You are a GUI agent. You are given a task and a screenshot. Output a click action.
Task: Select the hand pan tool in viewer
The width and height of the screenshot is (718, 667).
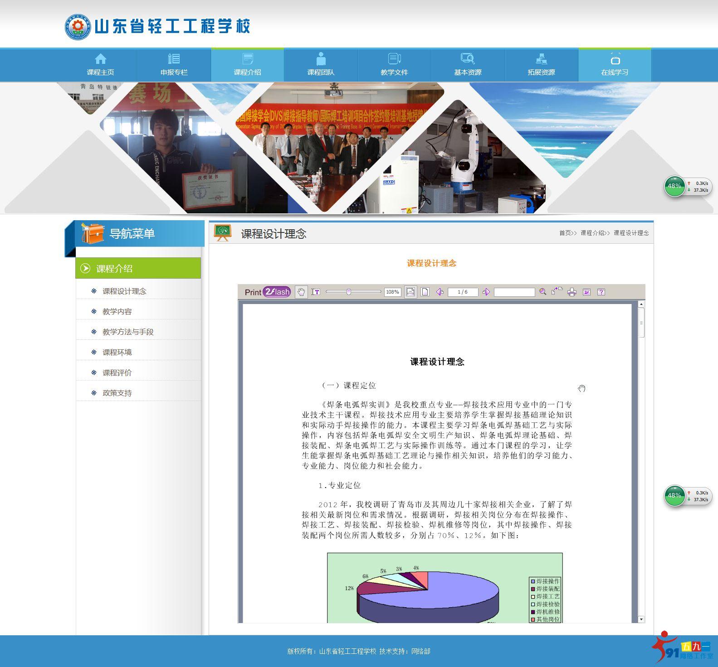click(x=301, y=292)
